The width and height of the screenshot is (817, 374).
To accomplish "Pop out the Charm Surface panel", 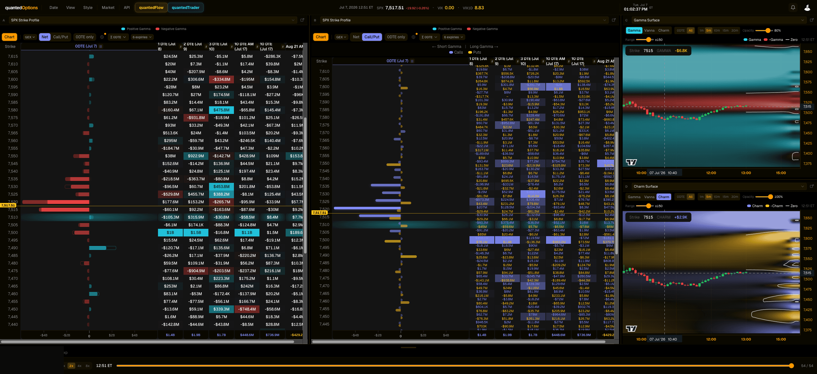I will pyautogui.click(x=812, y=186).
